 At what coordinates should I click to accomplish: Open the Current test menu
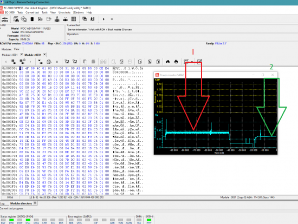32,12
